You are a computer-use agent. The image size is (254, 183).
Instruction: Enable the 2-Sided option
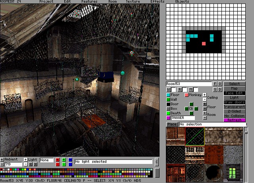point(235,111)
